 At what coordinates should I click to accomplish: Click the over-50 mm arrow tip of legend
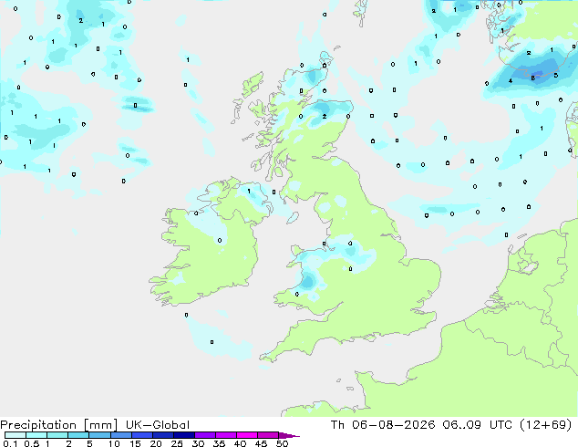point(289,435)
